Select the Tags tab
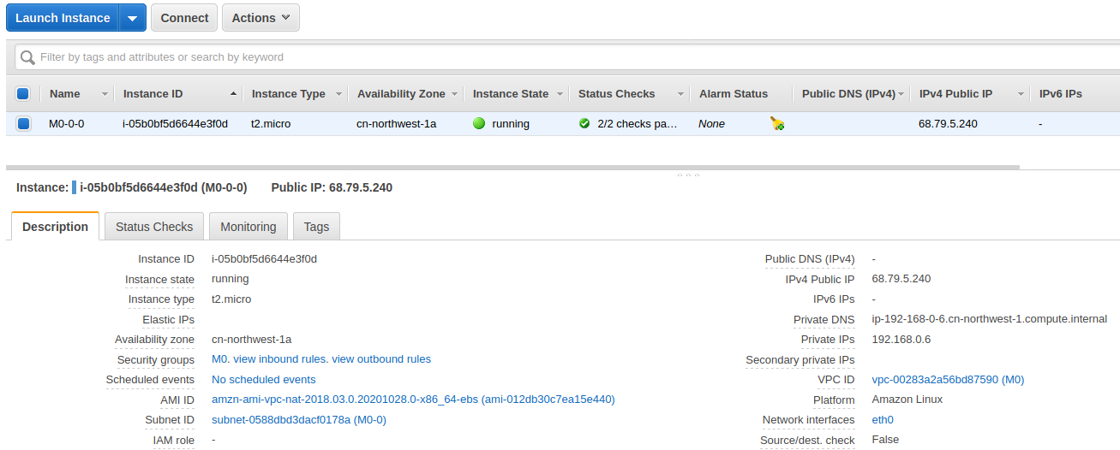 [x=316, y=227]
